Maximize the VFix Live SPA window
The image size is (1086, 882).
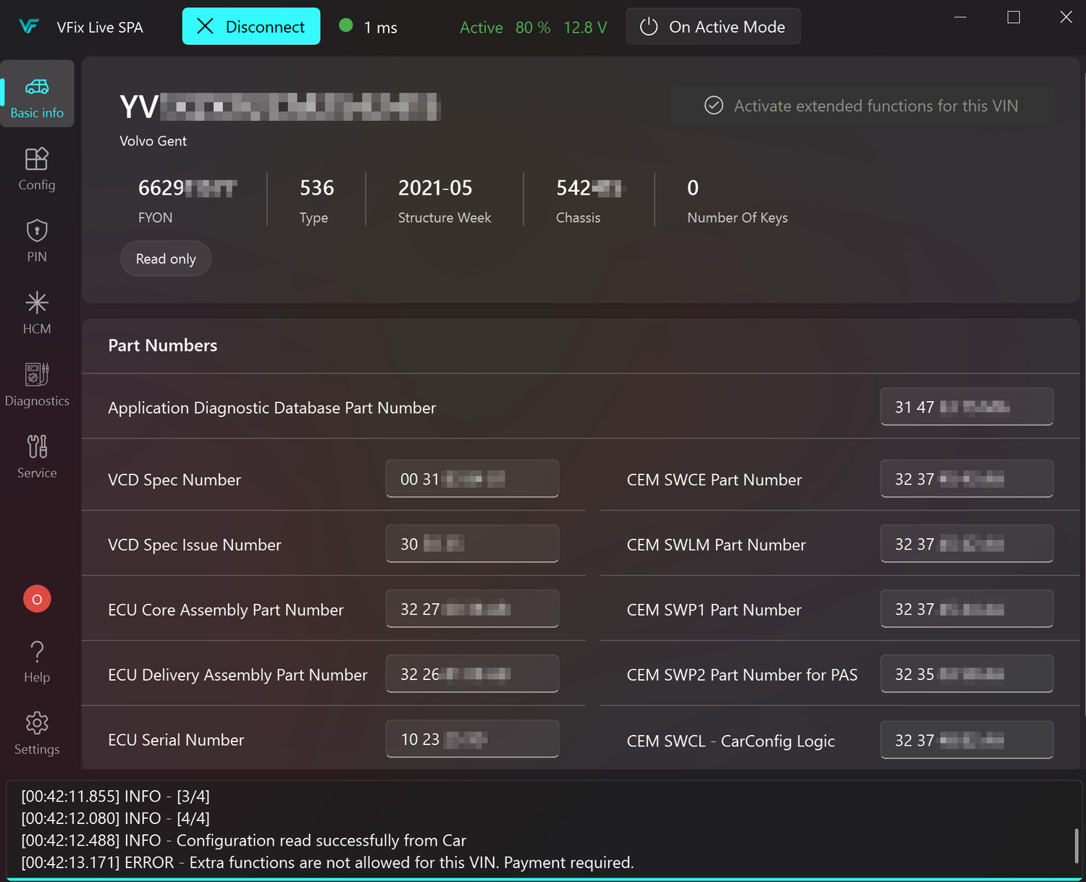click(1014, 17)
